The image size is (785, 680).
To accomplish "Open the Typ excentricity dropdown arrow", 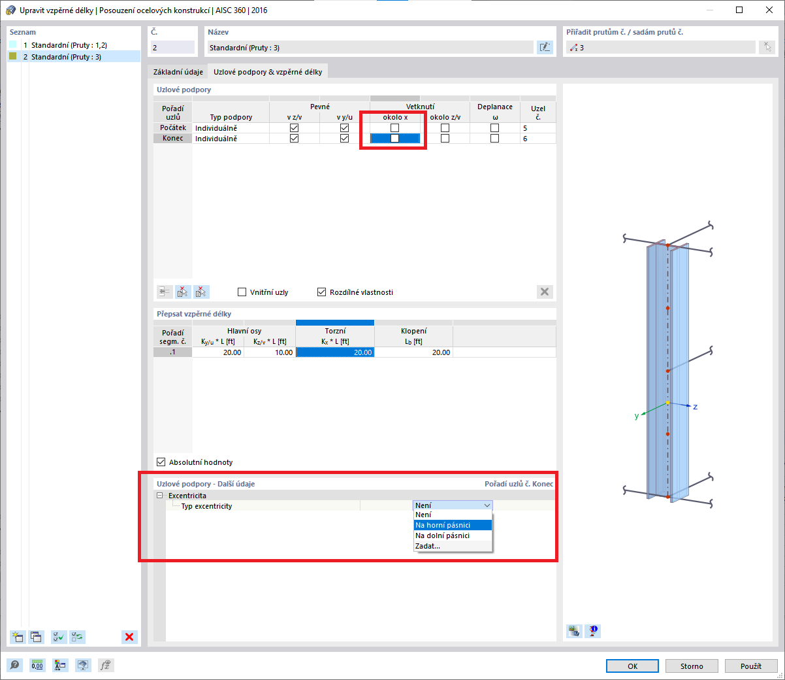I will click(x=487, y=505).
